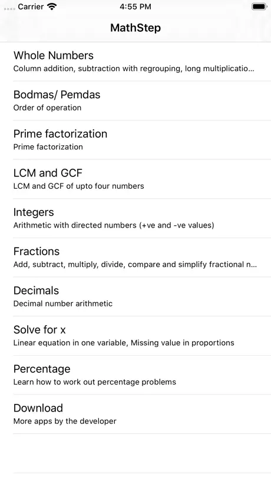Tap the battery indicator icon
Screen dimensions: 271x481
pos(259,6)
